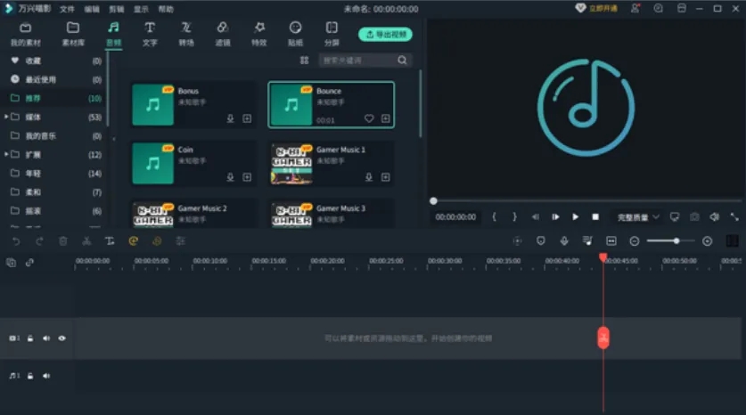Step back one frame in preview
This screenshot has width=746, height=415.
coord(536,217)
